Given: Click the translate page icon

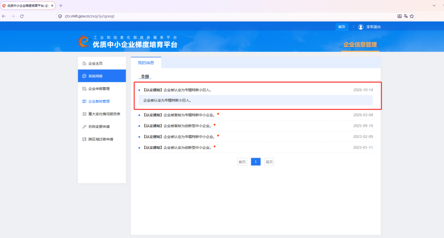Looking at the screenshot, I should [405, 16].
